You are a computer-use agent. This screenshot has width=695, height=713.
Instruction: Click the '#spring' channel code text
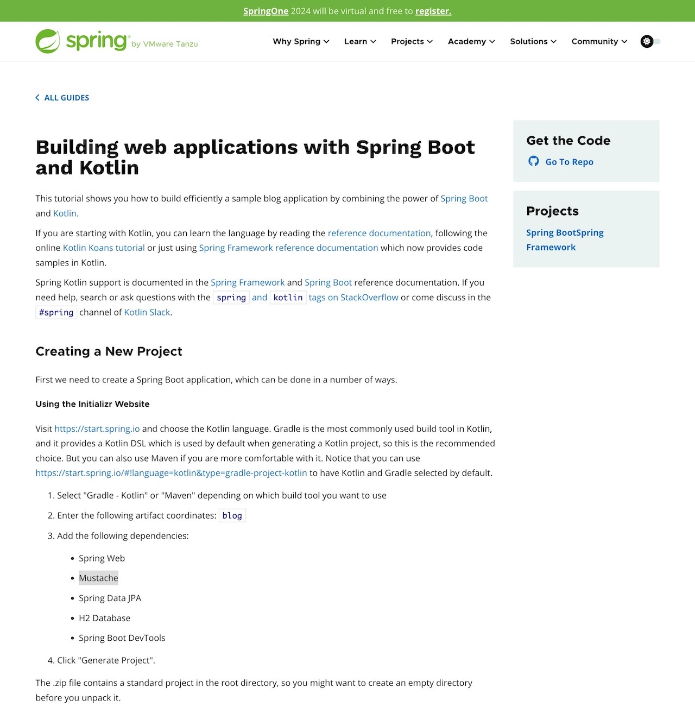56,312
